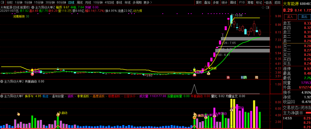Click the money bag icon under the breakout candle
Image resolution: width=311 pixels, height=129 pixels.
208,73
